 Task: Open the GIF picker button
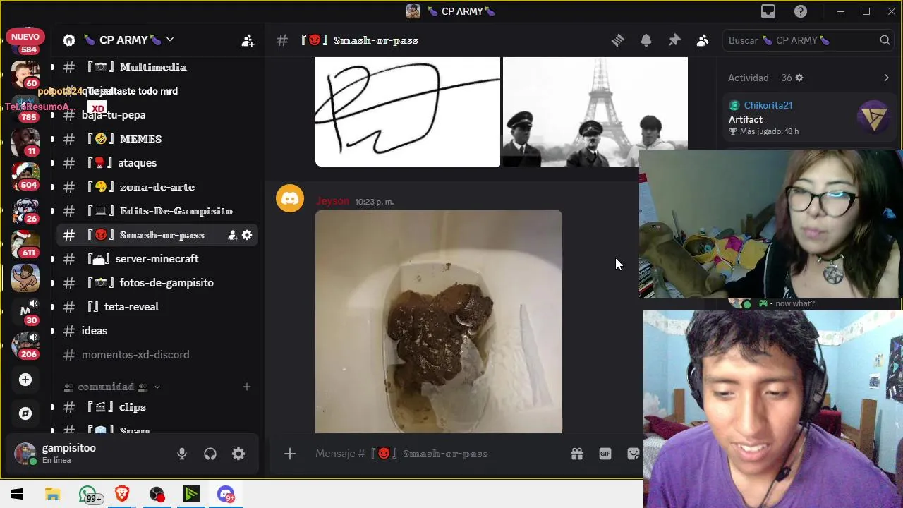click(605, 454)
